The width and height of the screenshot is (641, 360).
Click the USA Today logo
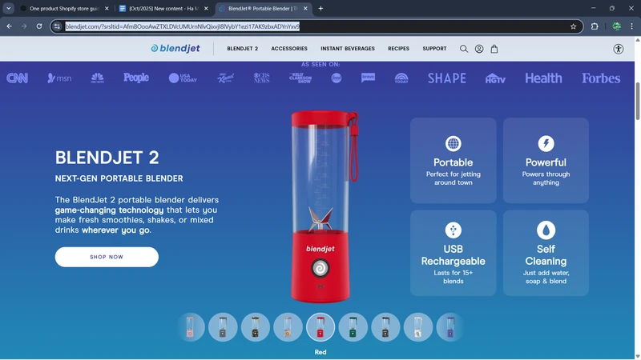click(183, 78)
